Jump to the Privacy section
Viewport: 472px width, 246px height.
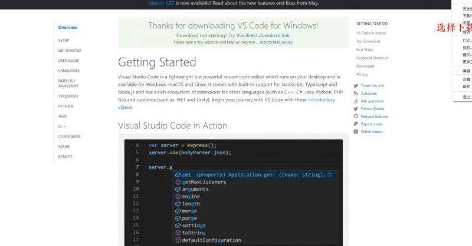(x=362, y=74)
